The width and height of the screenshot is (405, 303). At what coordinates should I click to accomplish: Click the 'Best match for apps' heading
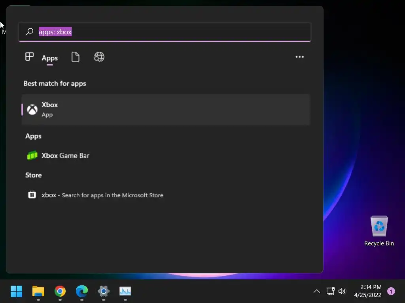coord(55,84)
